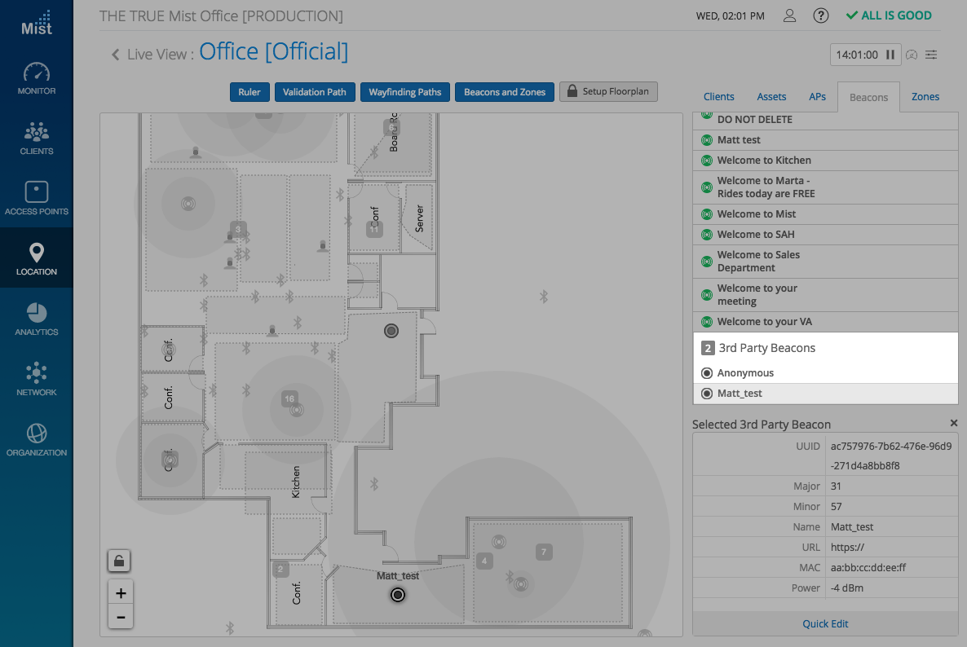967x647 pixels.
Task: Switch to the Beacons tab
Action: pos(868,97)
